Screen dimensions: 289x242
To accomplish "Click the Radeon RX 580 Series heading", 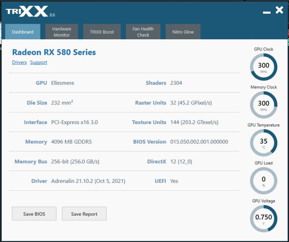I will point(54,52).
